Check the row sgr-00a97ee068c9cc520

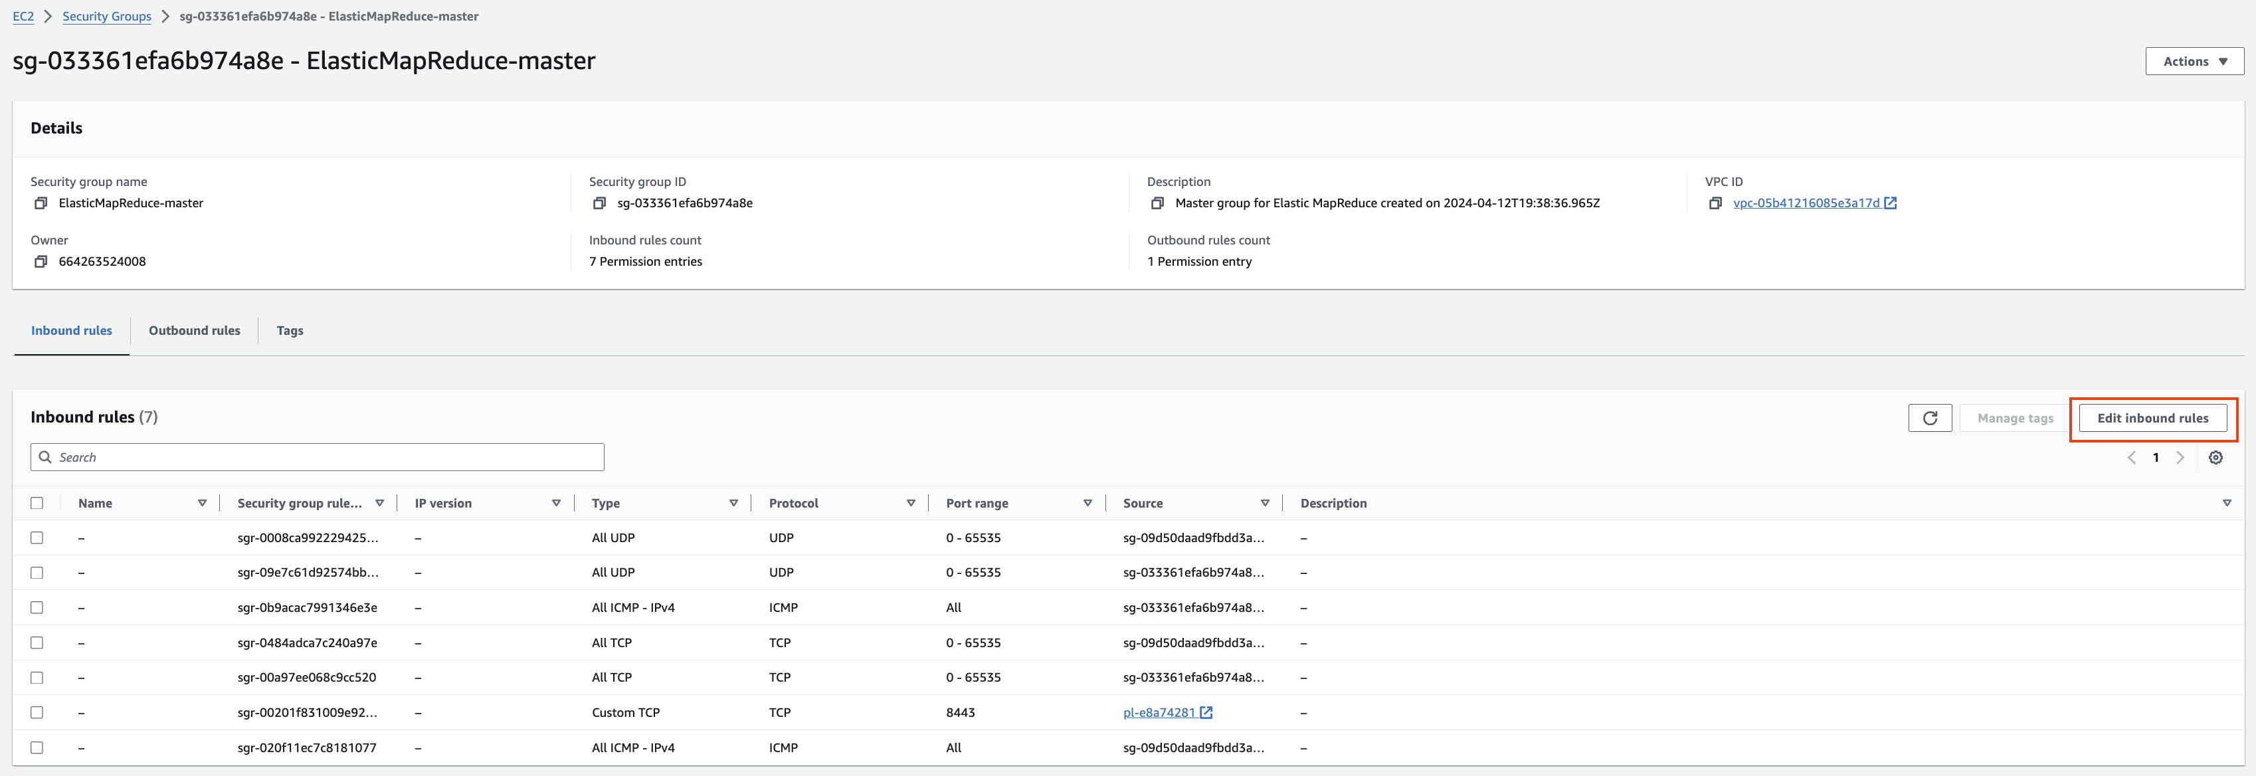[x=37, y=678]
